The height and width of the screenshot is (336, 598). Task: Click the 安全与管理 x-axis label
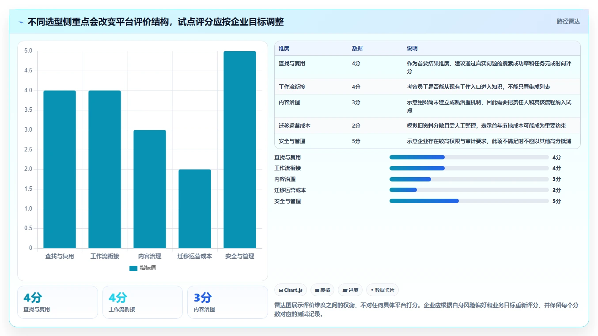240,256
